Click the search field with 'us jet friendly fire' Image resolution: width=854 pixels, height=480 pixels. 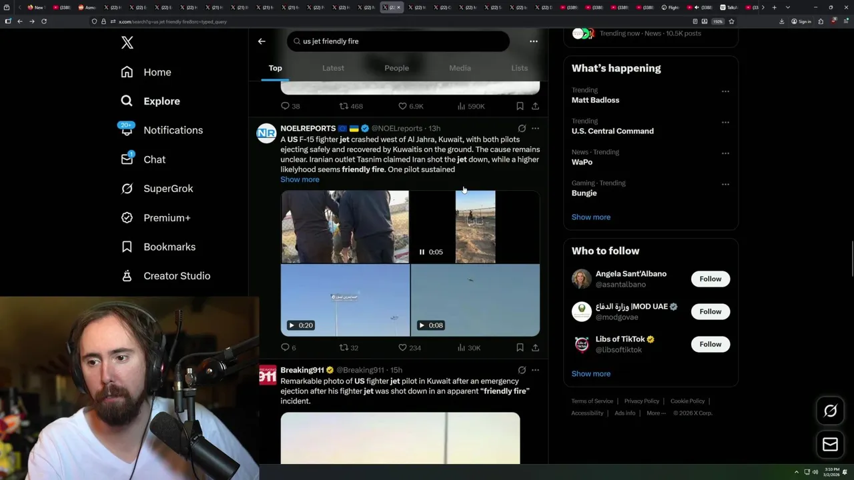pyautogui.click(x=398, y=41)
